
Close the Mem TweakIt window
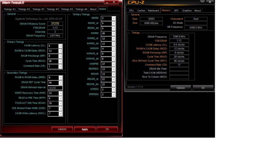[x=114, y=2]
